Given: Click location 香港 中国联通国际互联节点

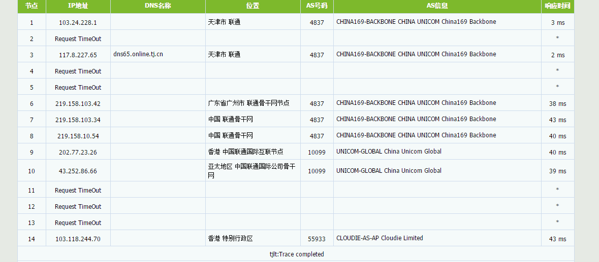Looking at the screenshot, I should click(x=245, y=152).
